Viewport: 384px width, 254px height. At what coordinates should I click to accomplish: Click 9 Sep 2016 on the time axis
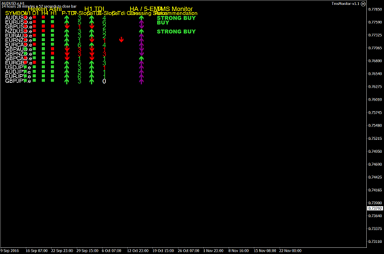[x=10, y=251]
